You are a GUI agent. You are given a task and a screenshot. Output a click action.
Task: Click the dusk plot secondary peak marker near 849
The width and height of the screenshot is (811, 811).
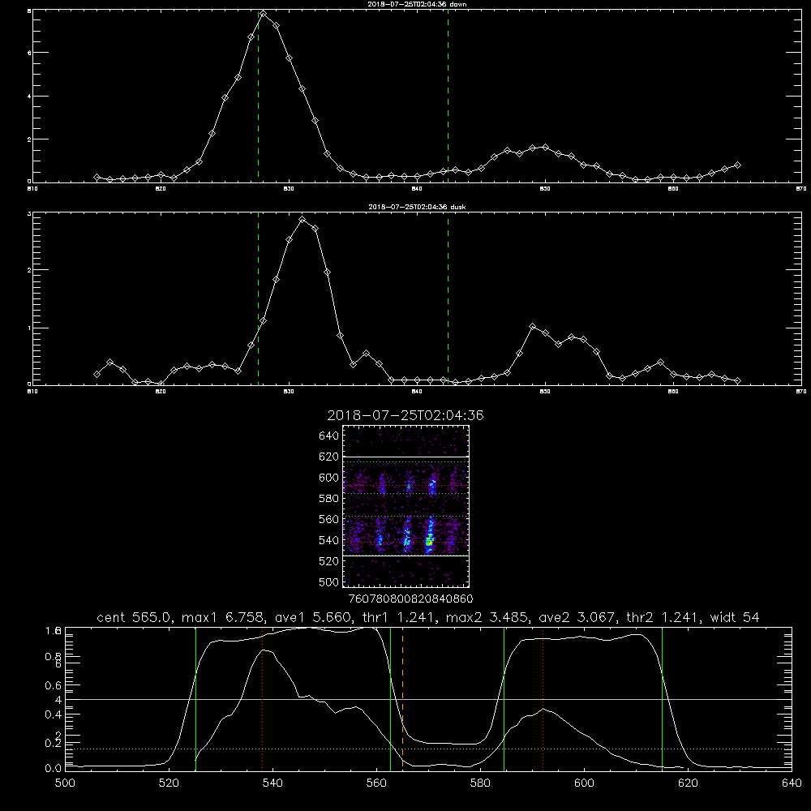pyautogui.click(x=532, y=326)
